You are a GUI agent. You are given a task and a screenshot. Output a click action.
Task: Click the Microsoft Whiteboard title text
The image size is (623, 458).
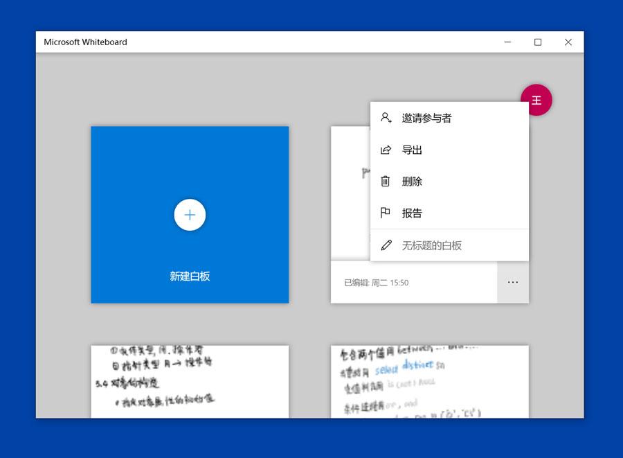click(85, 42)
